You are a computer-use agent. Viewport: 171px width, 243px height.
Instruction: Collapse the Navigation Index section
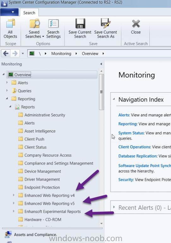114,99
